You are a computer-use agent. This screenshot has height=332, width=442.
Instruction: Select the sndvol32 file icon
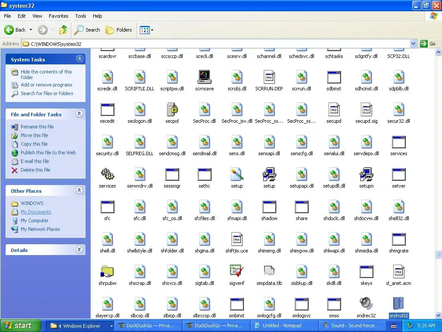(398, 304)
